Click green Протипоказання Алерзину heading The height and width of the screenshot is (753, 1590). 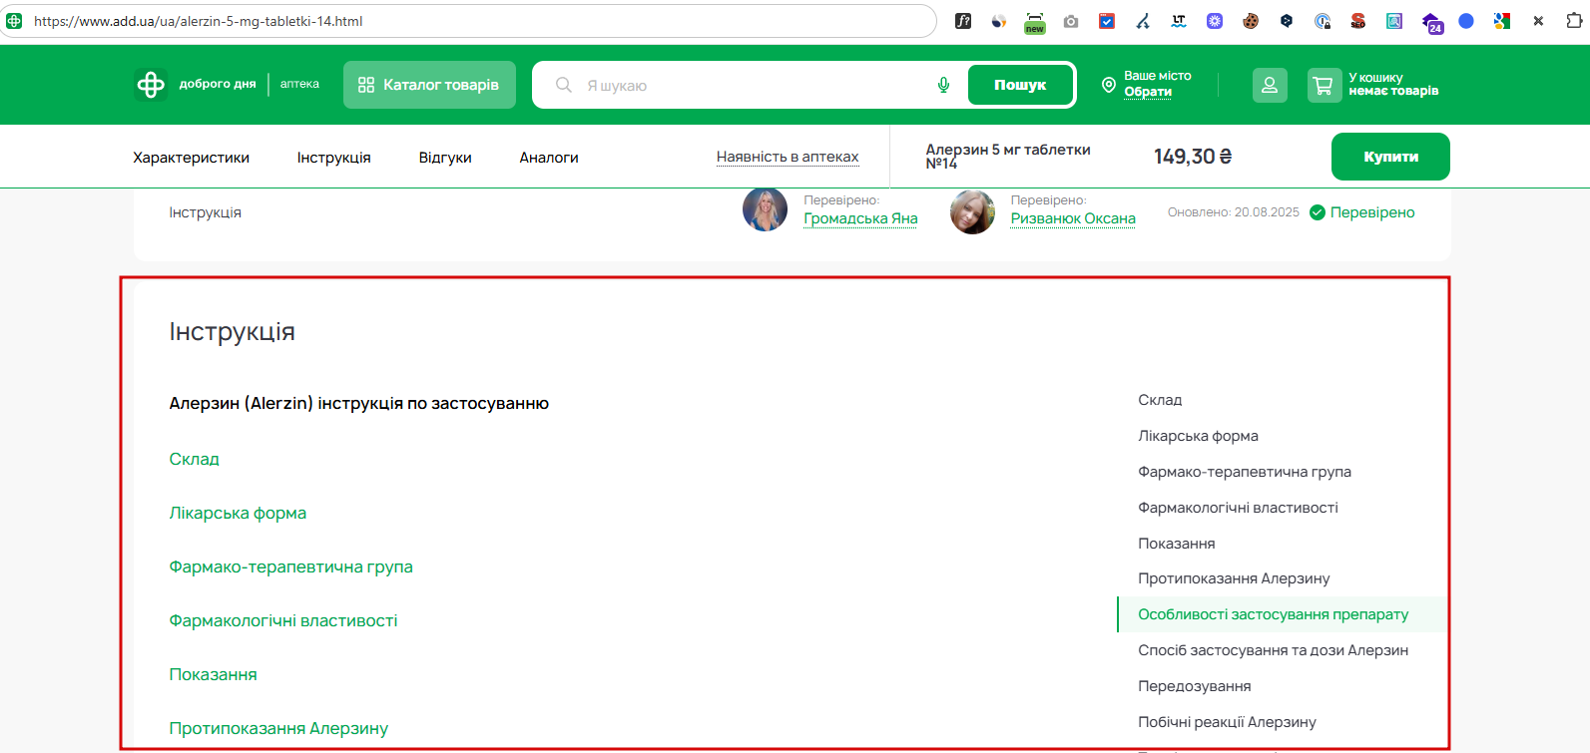(278, 728)
